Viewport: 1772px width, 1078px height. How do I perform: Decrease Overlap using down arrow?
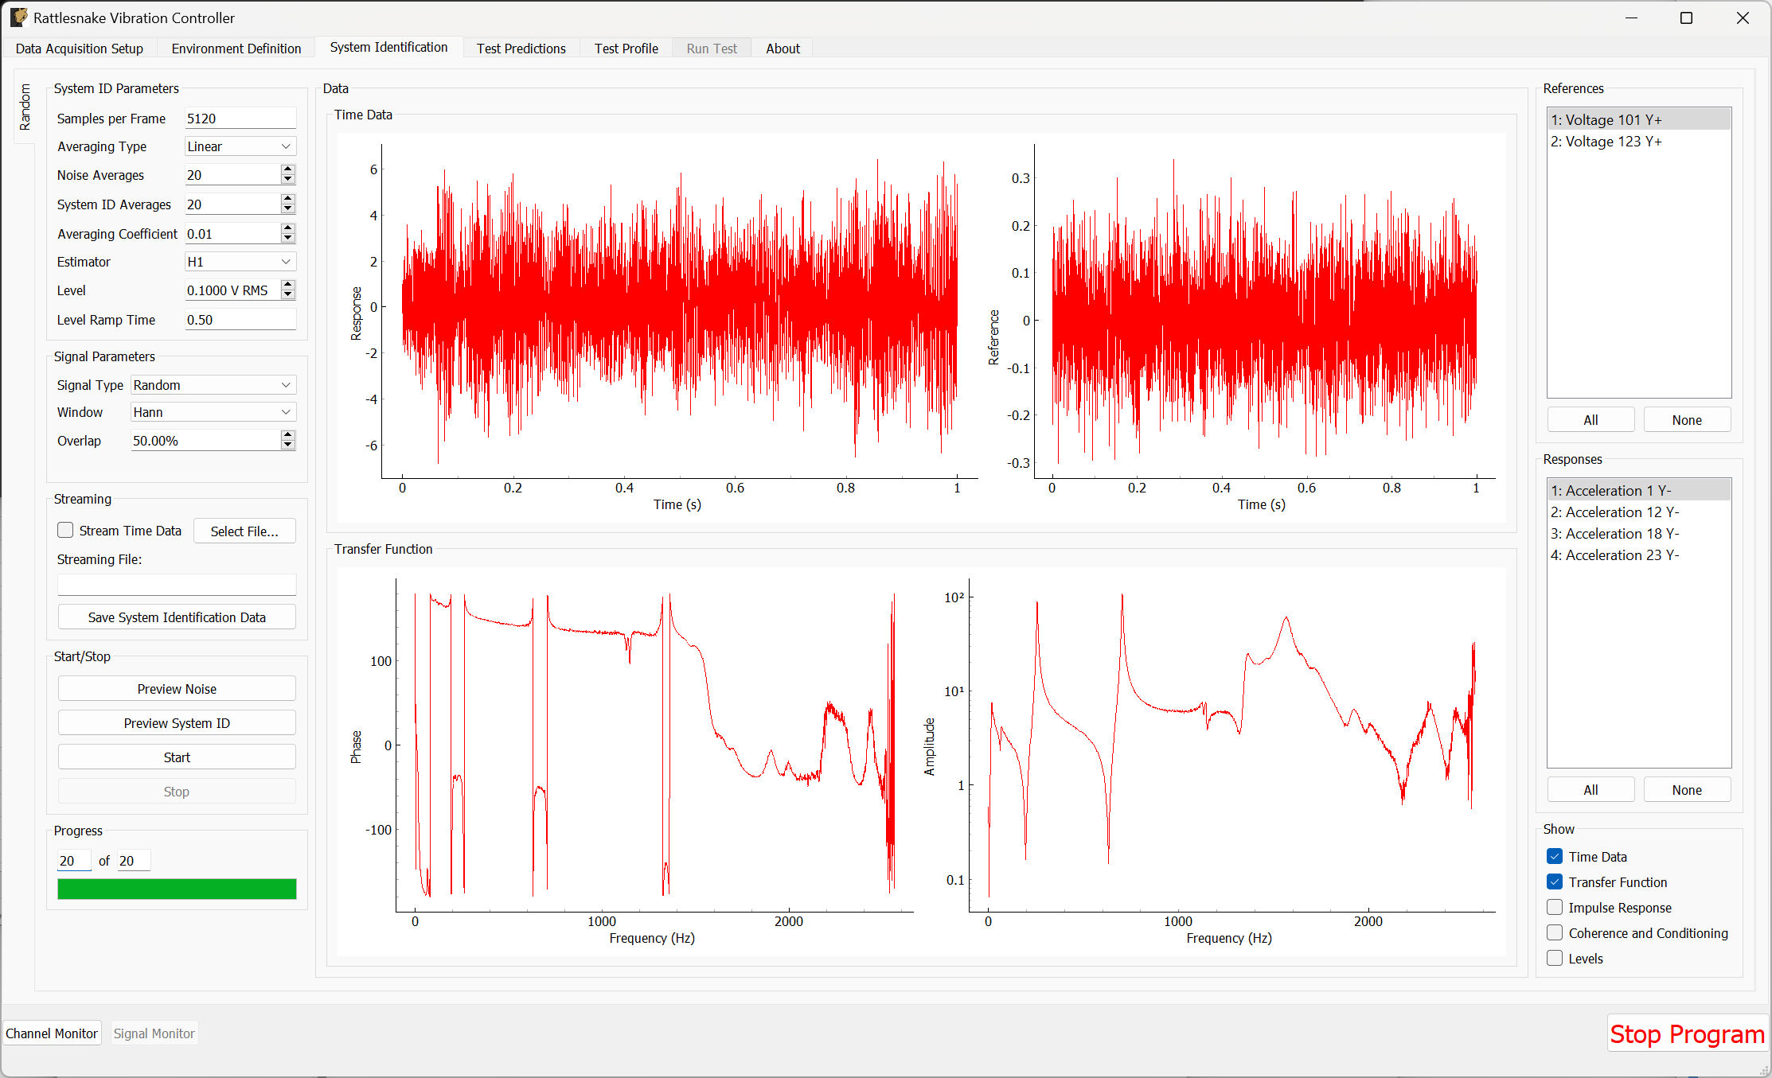pos(287,445)
